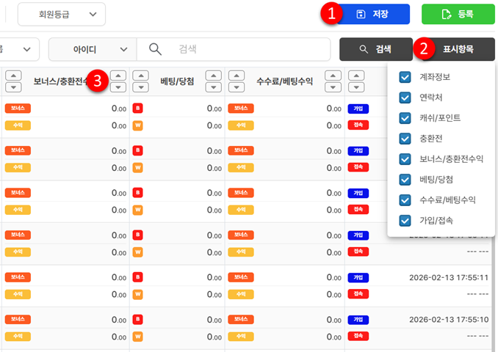Toggle the 캐쉬/포인트 checkbox
Viewport: 498px width, 352px height.
pyautogui.click(x=405, y=118)
